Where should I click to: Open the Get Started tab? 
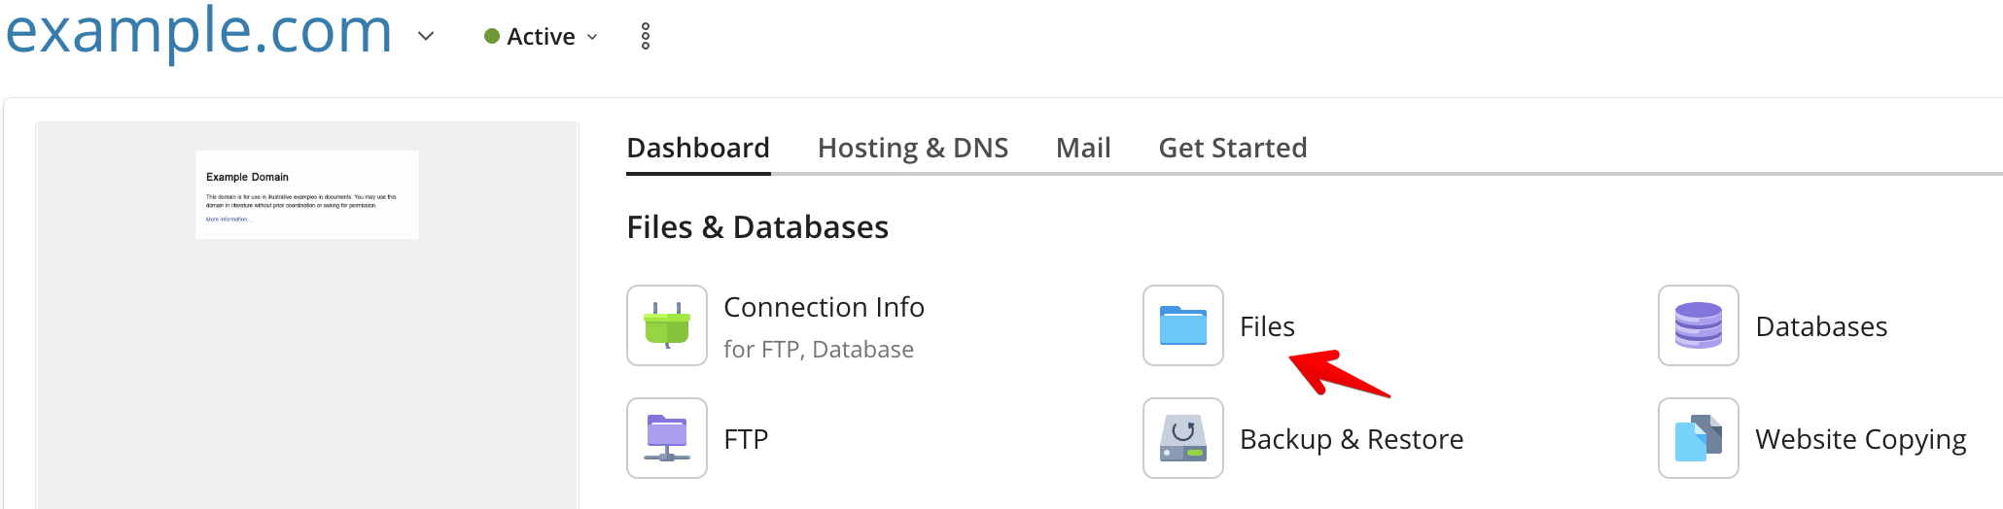[x=1233, y=148]
